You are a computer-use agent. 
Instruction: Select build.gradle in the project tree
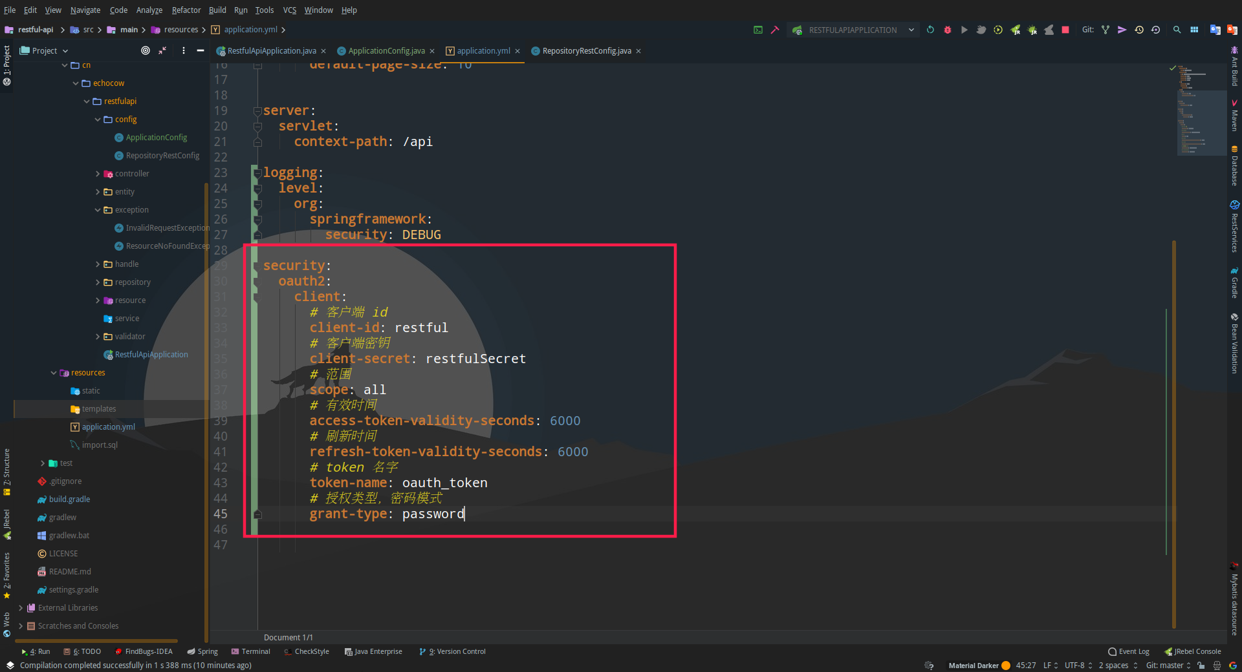69,499
